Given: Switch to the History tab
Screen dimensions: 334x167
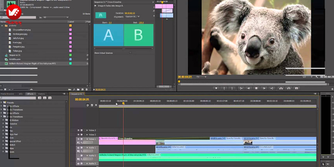Looking at the screenshot, I should pos(41,94).
